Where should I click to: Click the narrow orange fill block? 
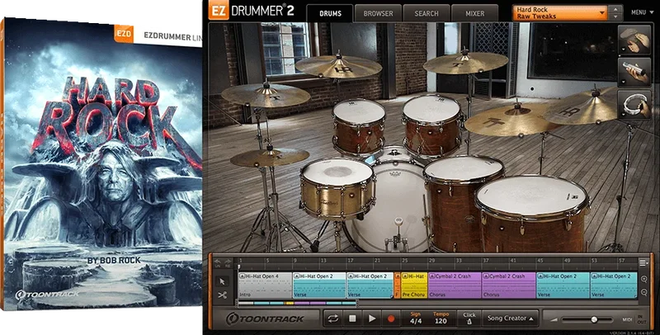click(397, 285)
